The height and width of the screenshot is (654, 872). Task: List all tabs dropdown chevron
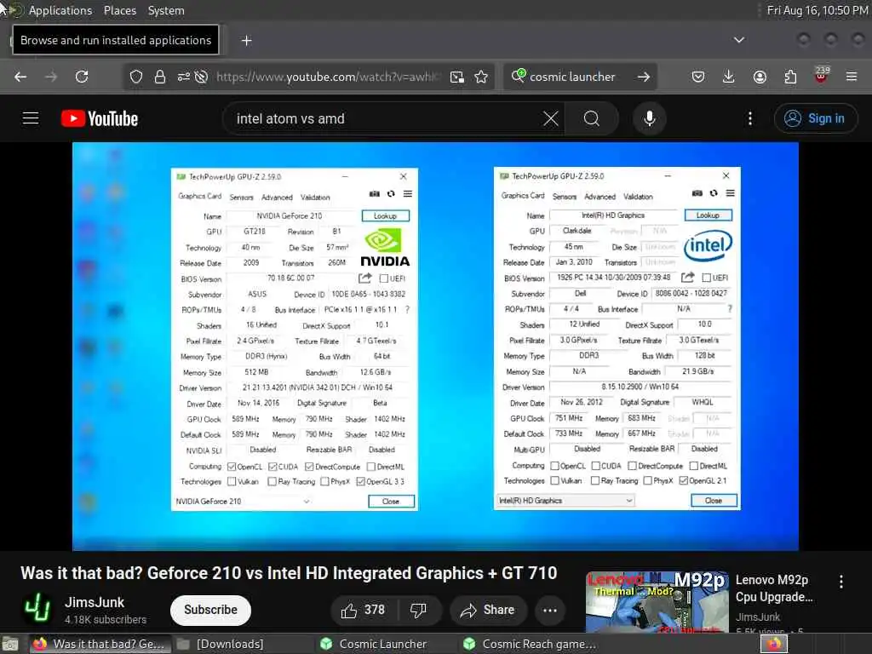(739, 40)
